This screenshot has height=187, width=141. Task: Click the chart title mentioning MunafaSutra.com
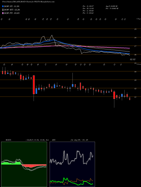coord(28,2)
